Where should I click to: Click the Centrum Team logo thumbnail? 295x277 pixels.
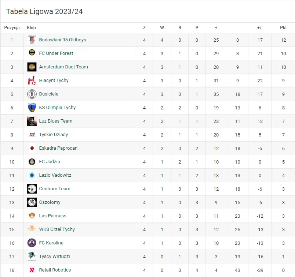coord(32,189)
